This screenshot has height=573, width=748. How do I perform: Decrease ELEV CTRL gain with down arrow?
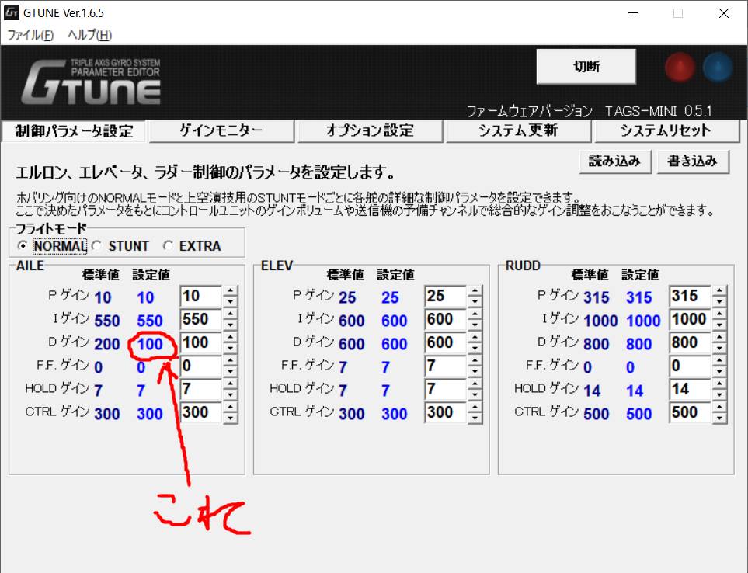click(475, 418)
